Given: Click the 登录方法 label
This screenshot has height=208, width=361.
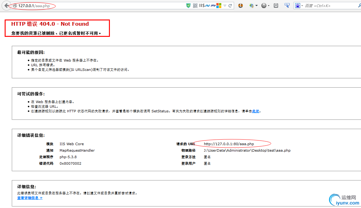Looking at the screenshot, I should click(188, 157).
